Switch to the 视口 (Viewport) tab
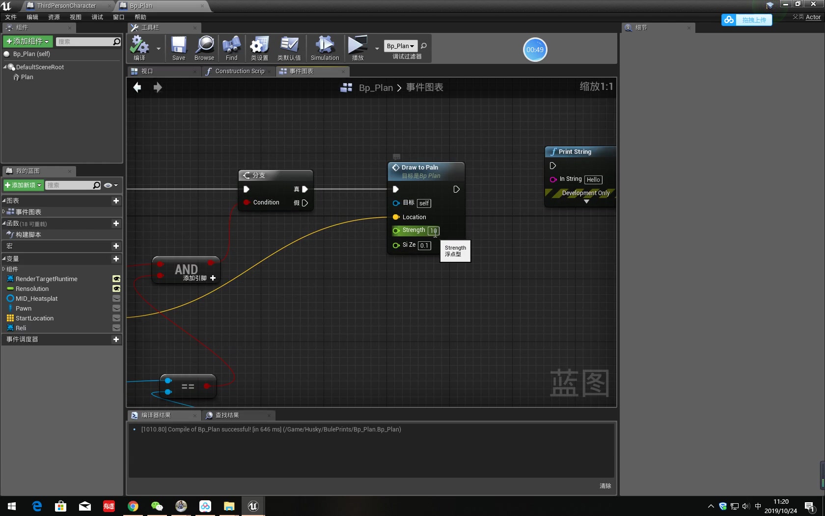 tap(146, 71)
